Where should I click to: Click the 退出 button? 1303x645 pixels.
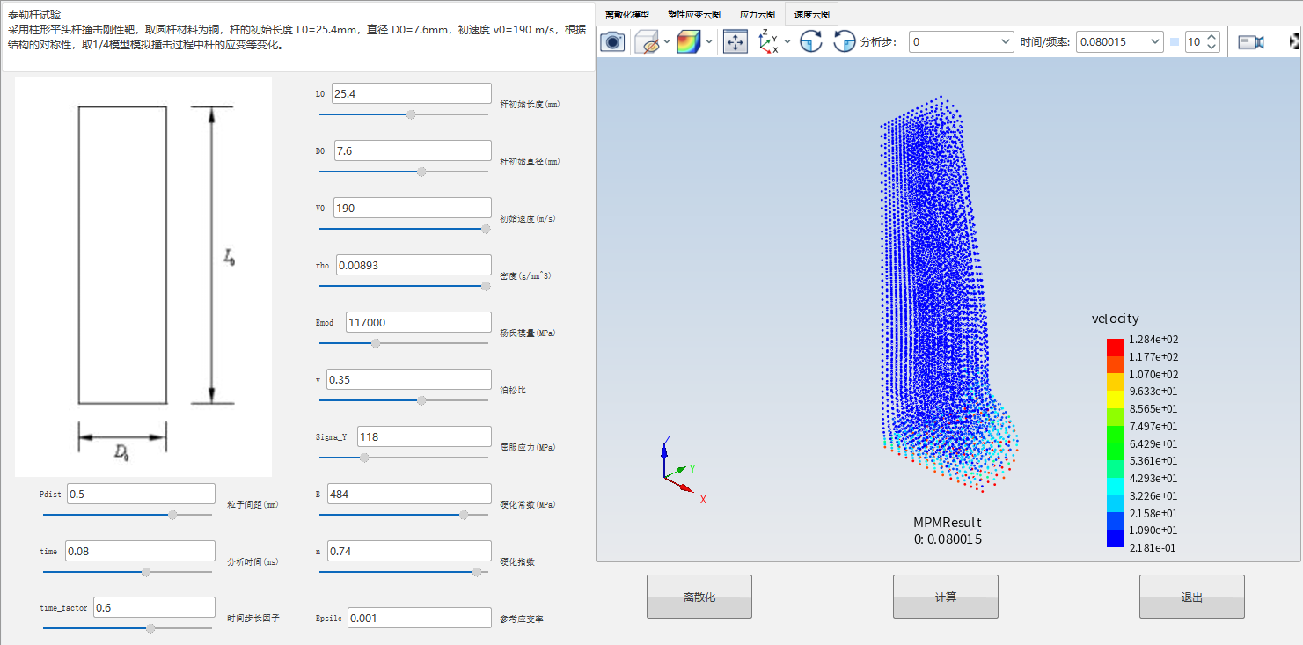click(1192, 597)
